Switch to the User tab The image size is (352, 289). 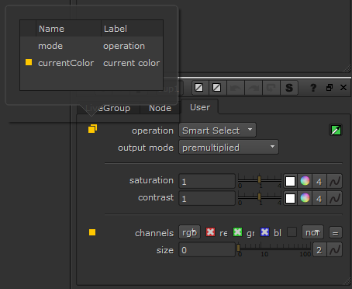(x=200, y=107)
